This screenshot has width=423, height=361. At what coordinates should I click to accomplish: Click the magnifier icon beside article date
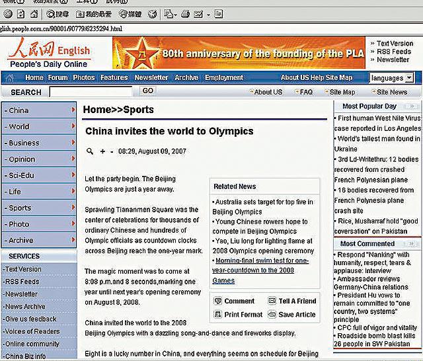click(x=90, y=151)
